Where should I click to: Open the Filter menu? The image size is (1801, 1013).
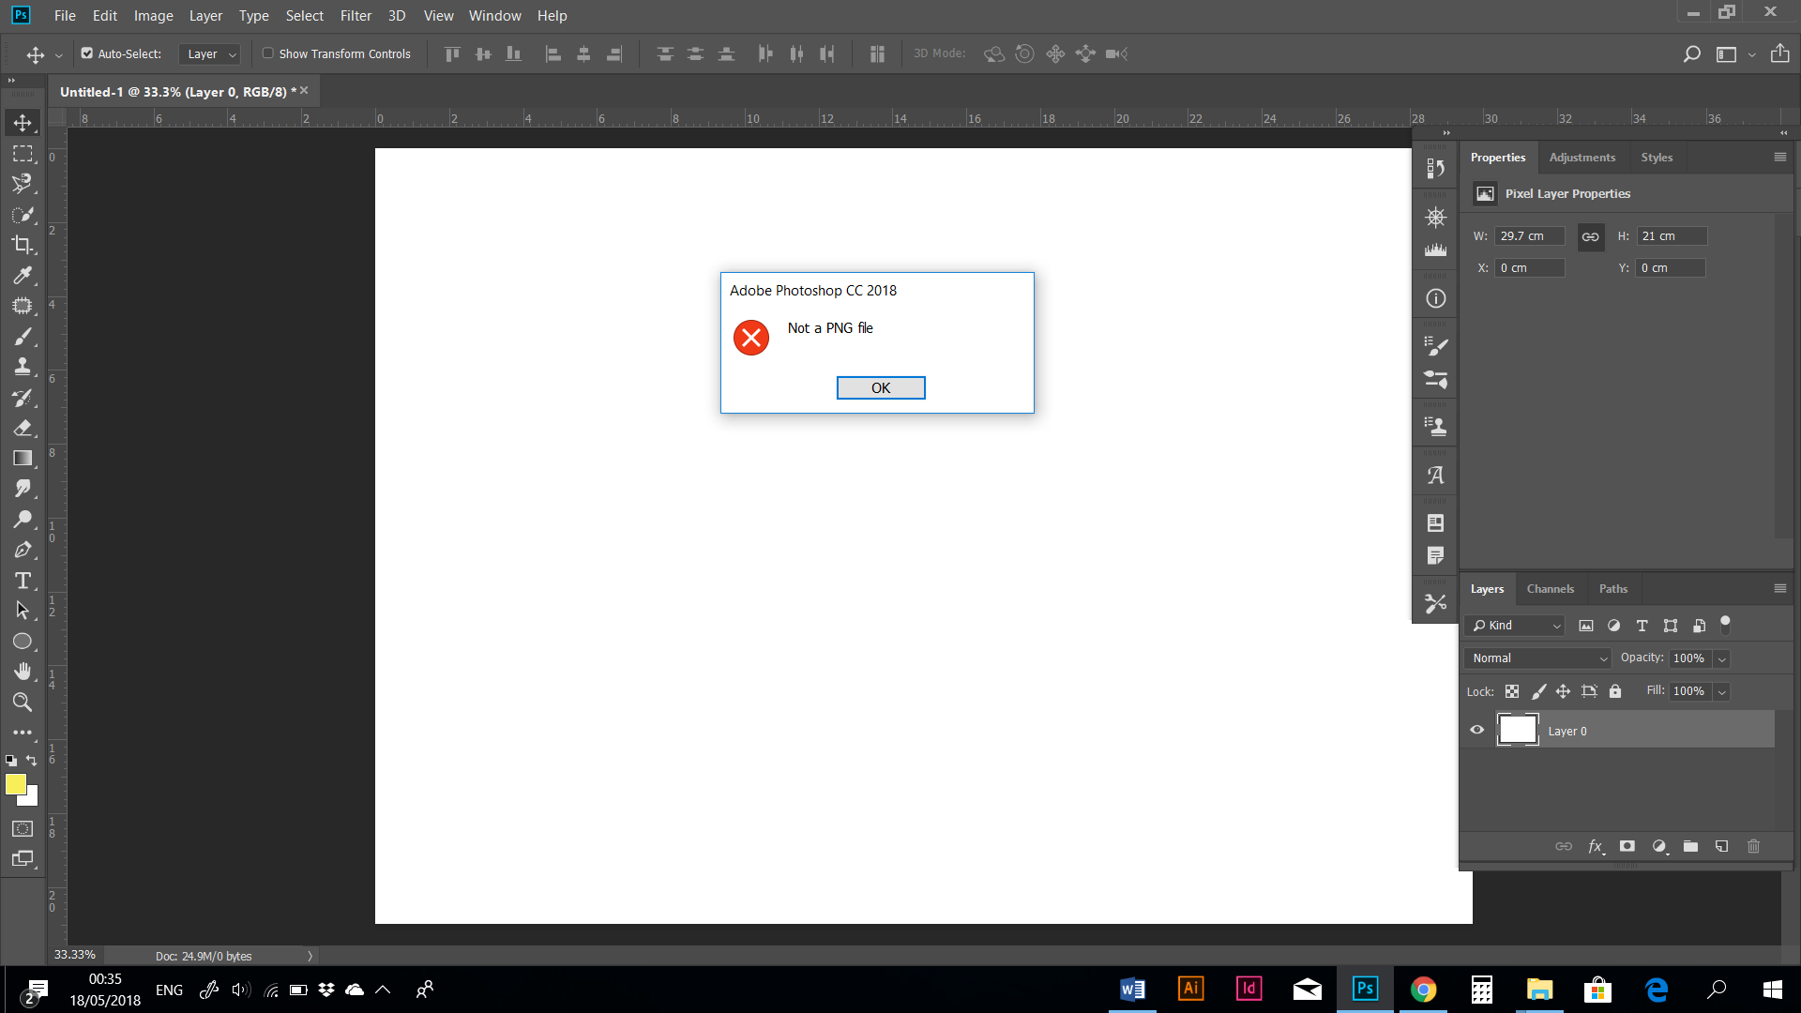pos(356,15)
